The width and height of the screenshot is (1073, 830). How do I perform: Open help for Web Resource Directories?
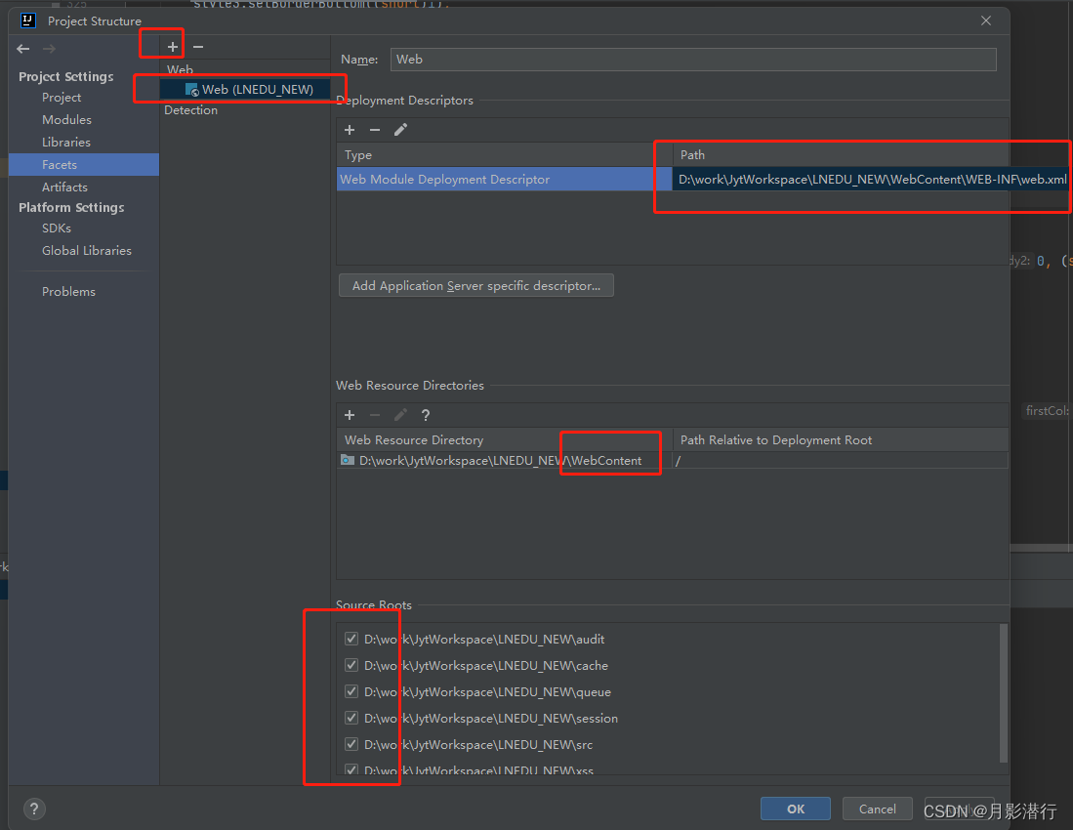[426, 415]
